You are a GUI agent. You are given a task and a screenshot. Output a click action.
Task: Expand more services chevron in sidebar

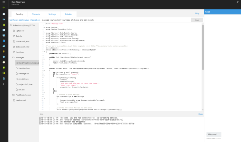coord(3,84)
